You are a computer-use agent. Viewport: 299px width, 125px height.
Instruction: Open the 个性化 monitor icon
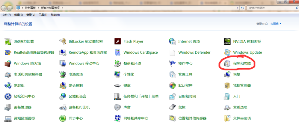tap(118, 74)
